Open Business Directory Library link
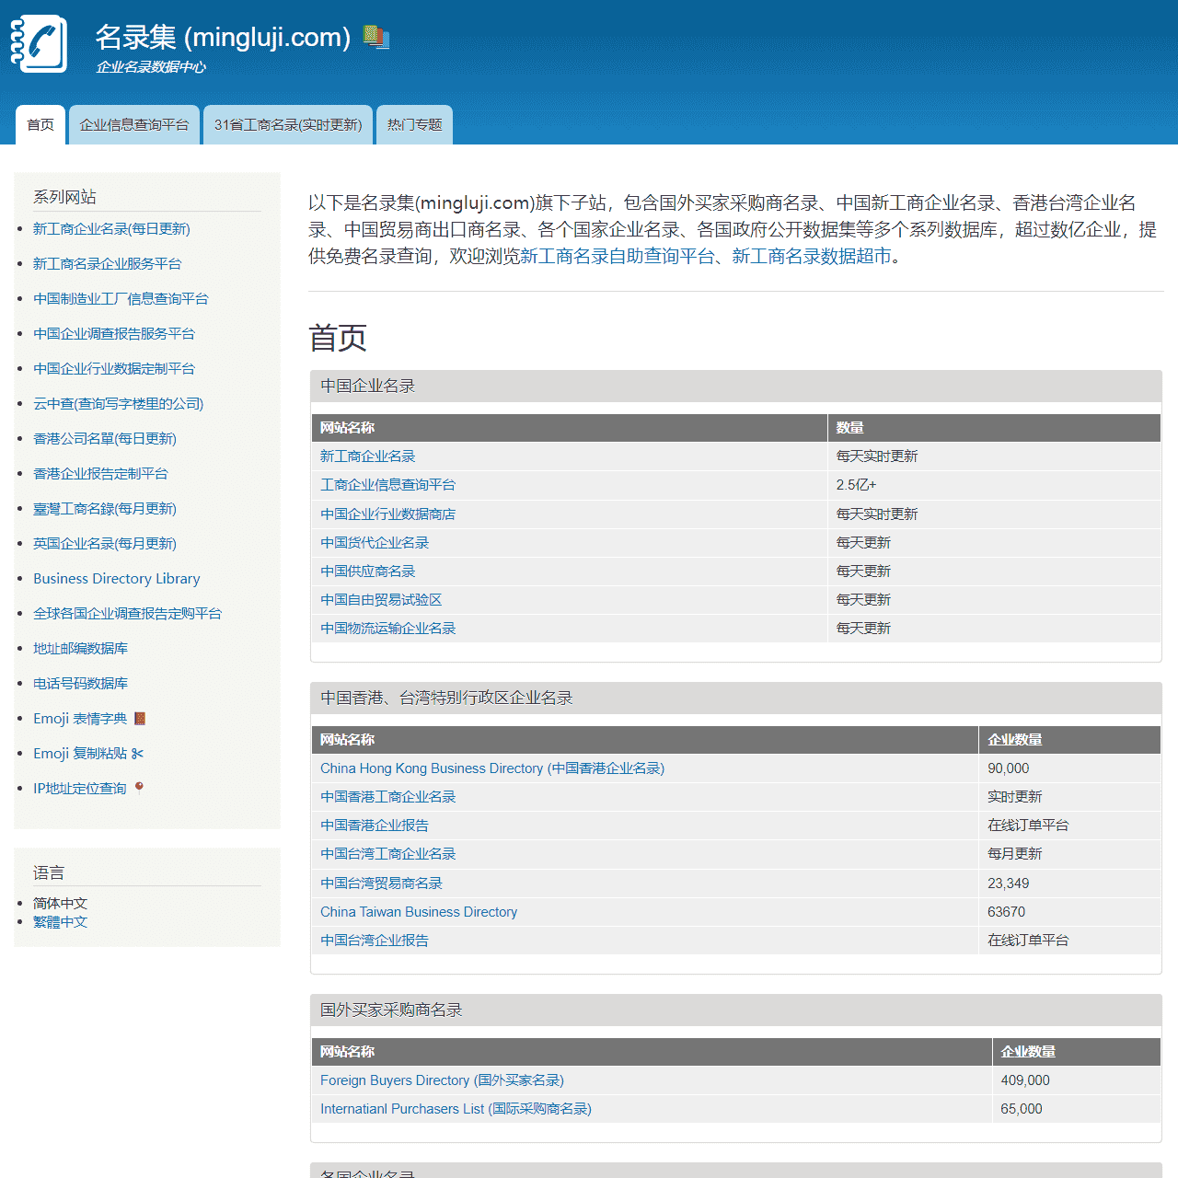1178x1178 pixels. [x=116, y=578]
